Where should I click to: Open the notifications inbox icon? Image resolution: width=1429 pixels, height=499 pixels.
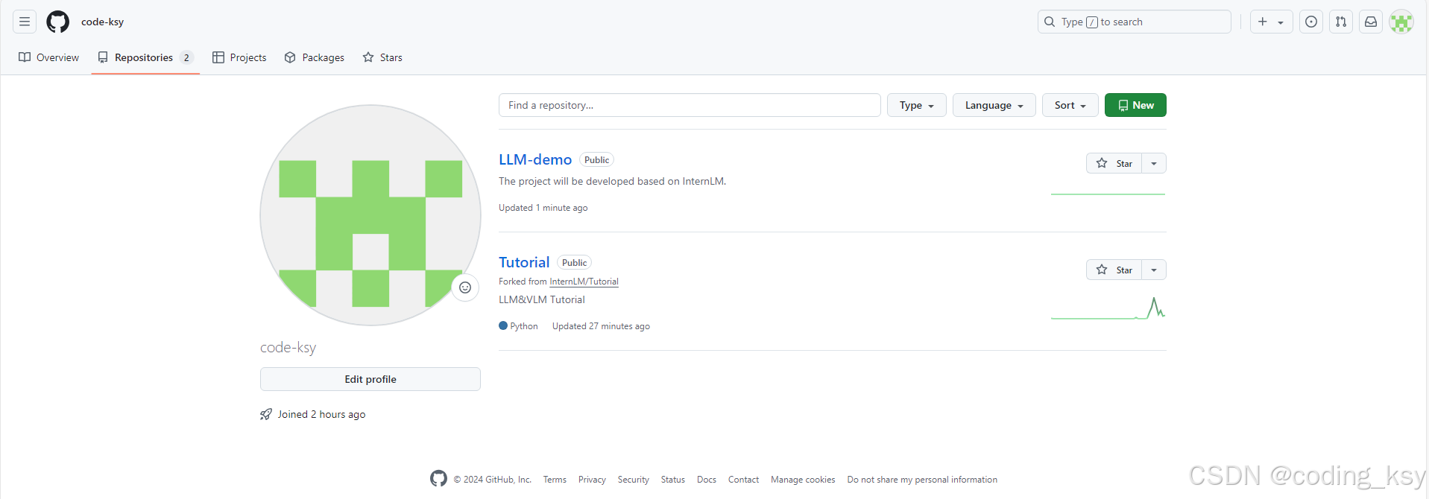point(1371,22)
